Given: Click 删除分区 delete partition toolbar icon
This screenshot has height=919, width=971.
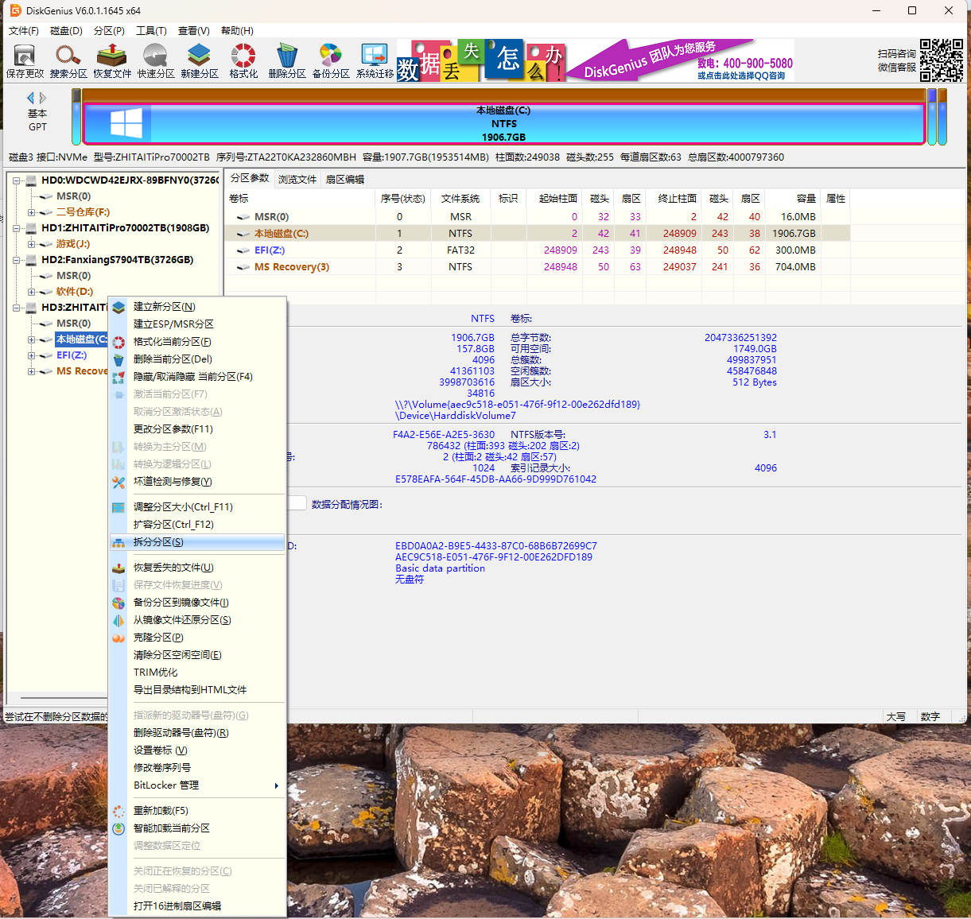Looking at the screenshot, I should [287, 61].
